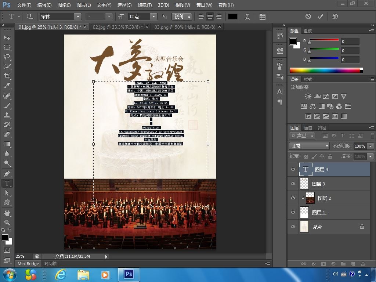
Task: Hide layer 图层 2
Action: coord(293,198)
